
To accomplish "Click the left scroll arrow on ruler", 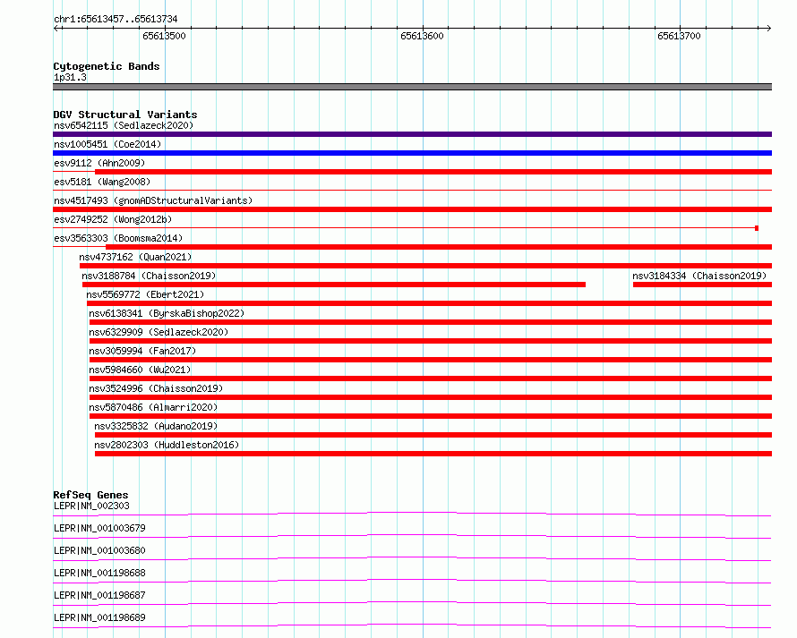I will [x=56, y=29].
